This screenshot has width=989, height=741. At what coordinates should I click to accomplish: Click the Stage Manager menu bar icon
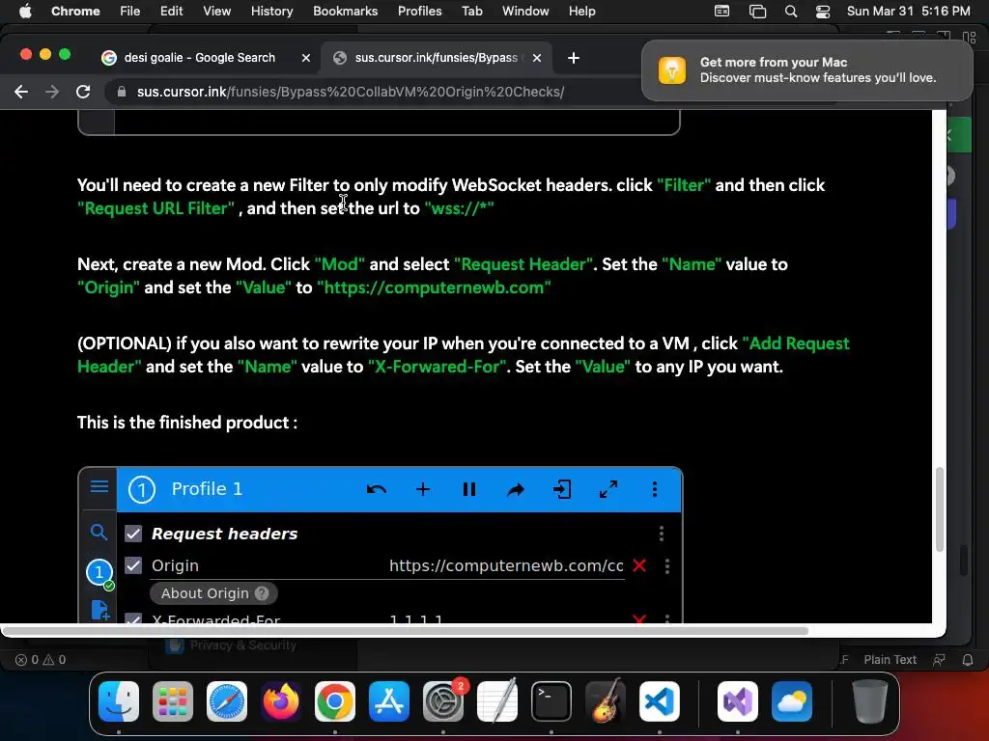click(757, 12)
